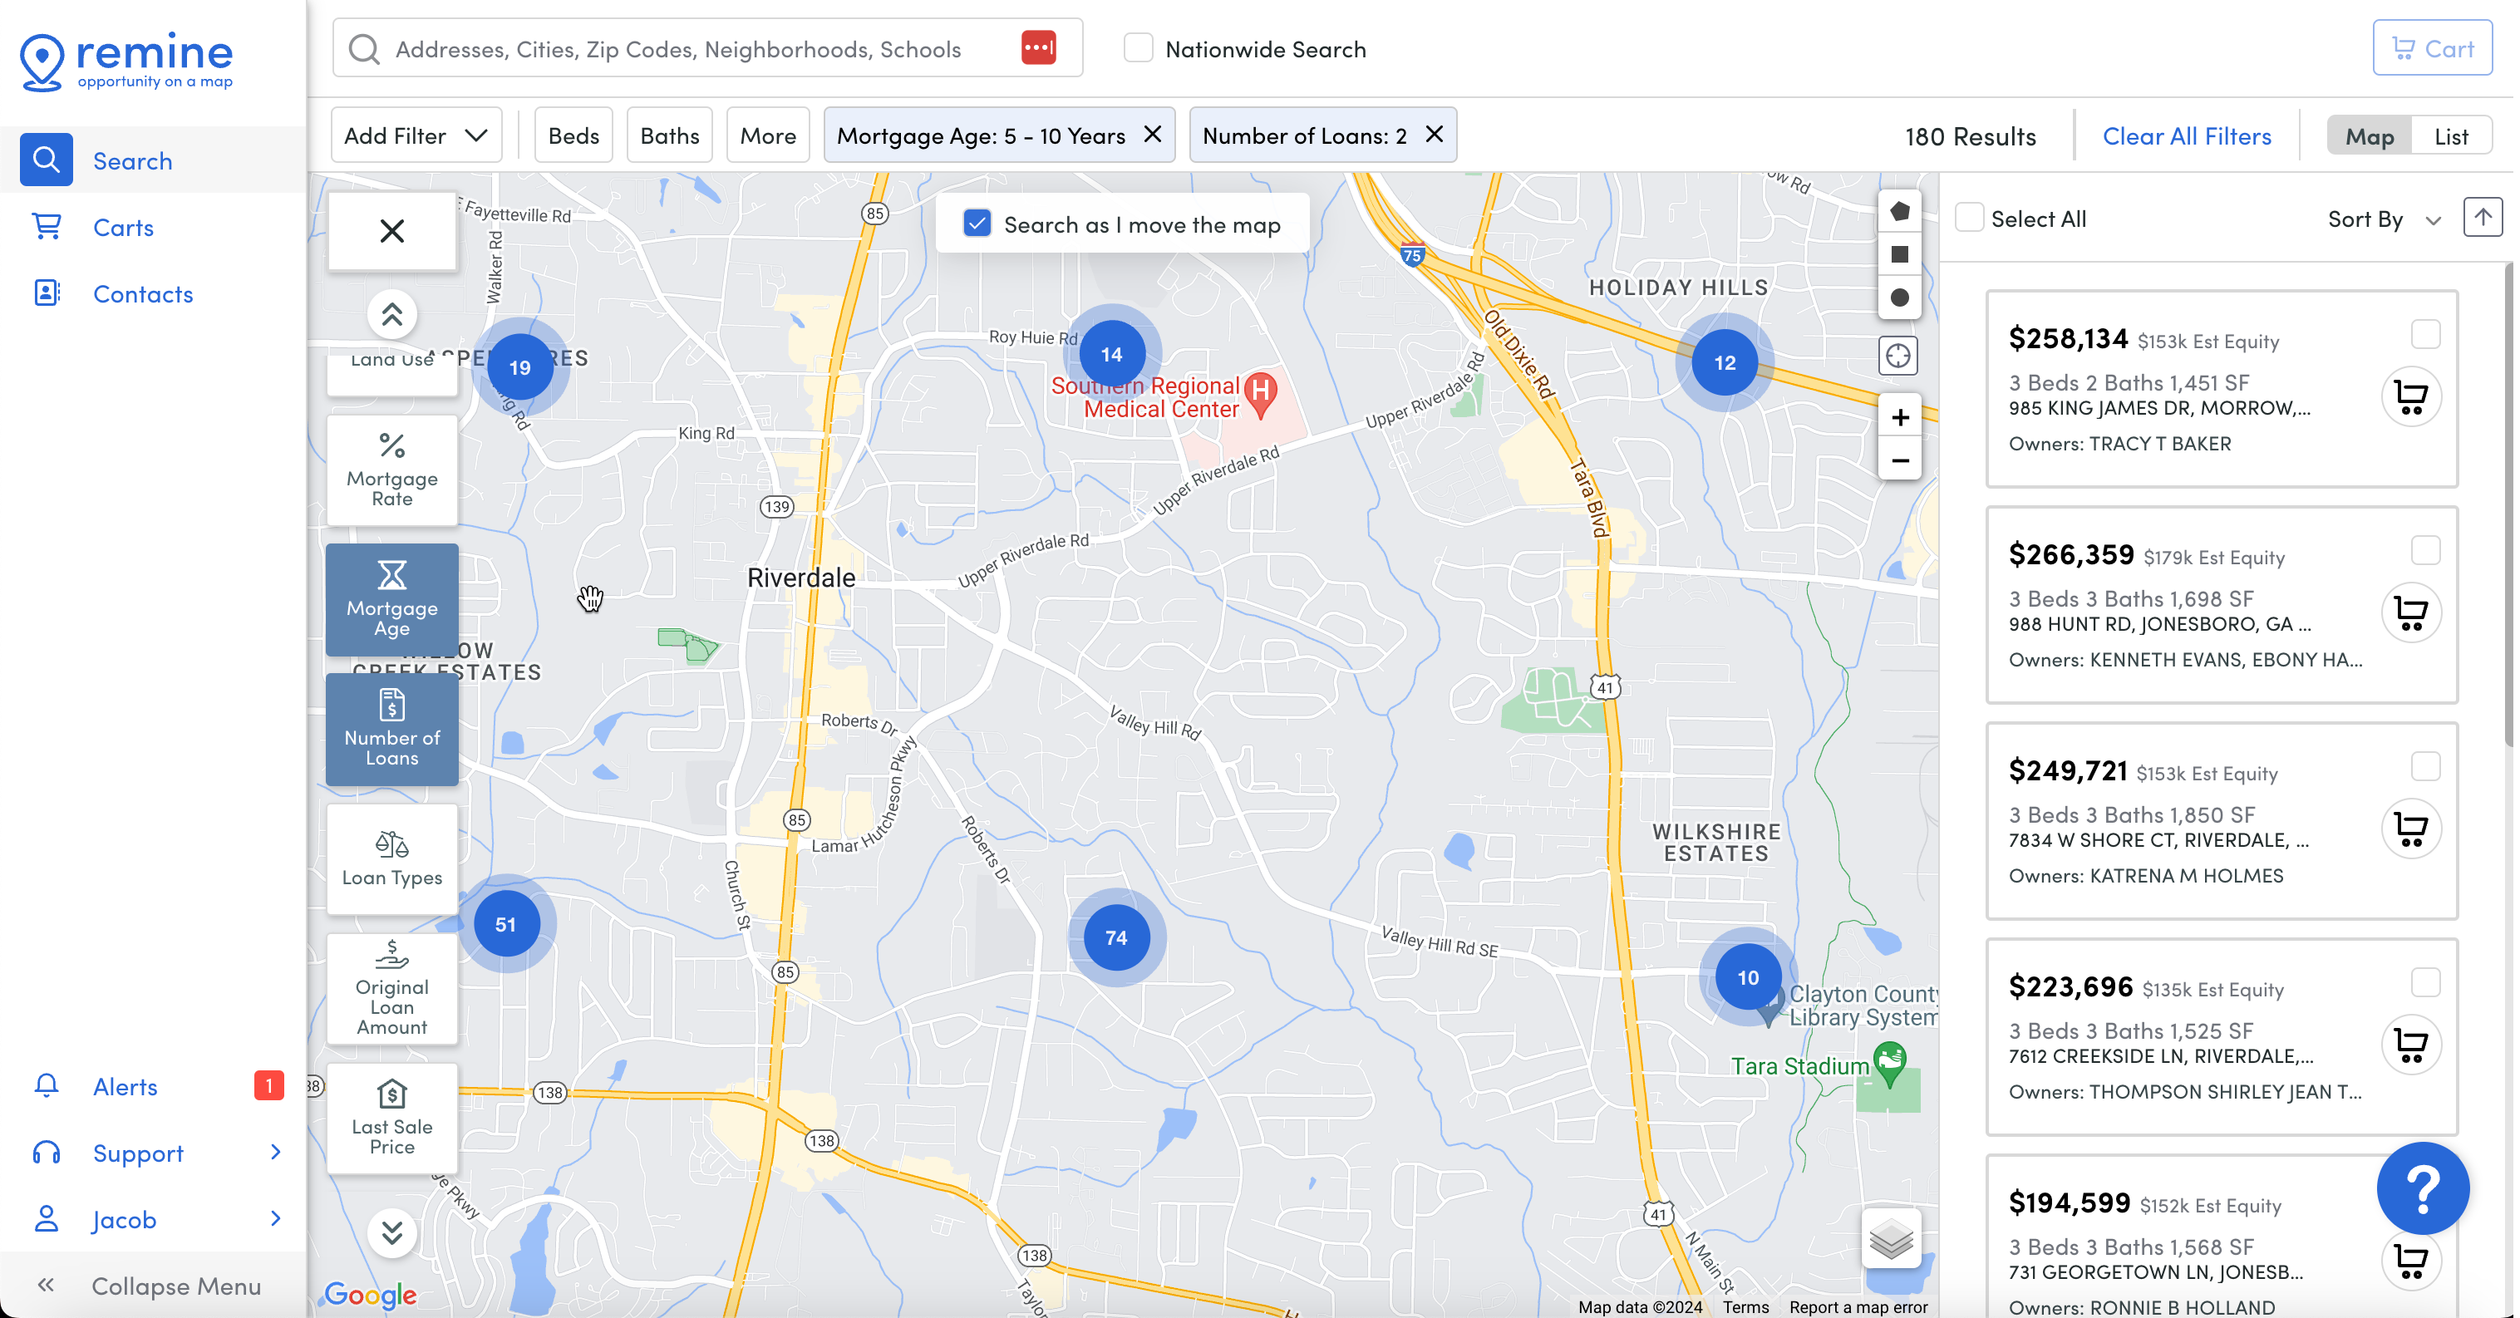Open the Contacts section in sidebar
Image resolution: width=2520 pixels, height=1318 pixels.
coord(153,293)
